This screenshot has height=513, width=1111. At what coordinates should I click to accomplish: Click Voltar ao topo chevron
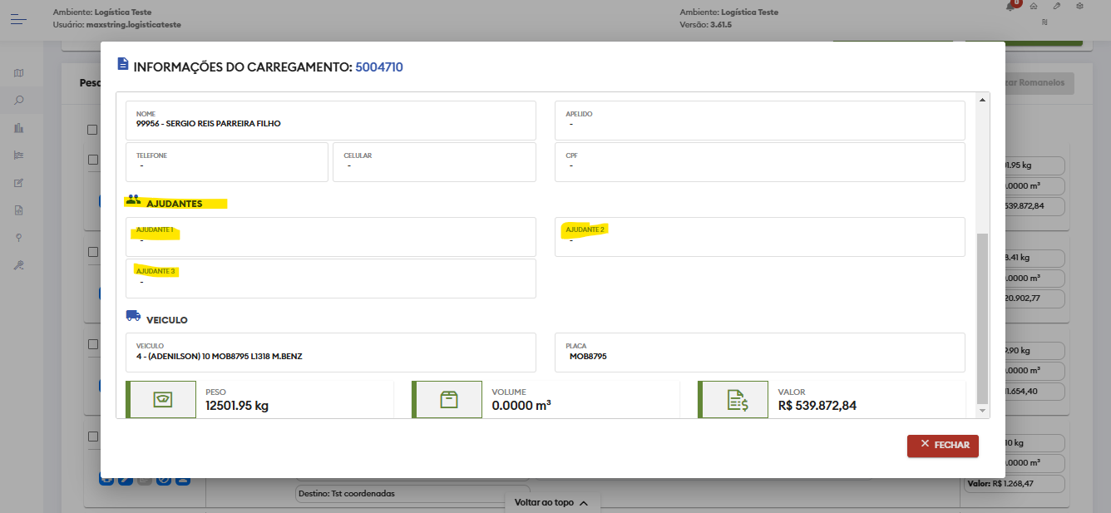[x=584, y=503]
